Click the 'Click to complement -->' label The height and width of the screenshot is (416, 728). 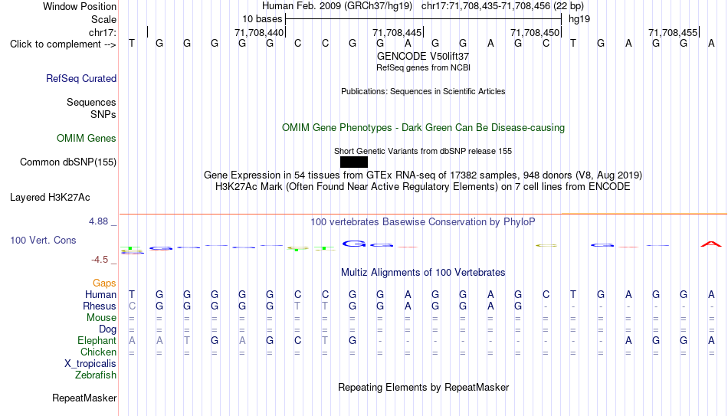[x=63, y=44]
